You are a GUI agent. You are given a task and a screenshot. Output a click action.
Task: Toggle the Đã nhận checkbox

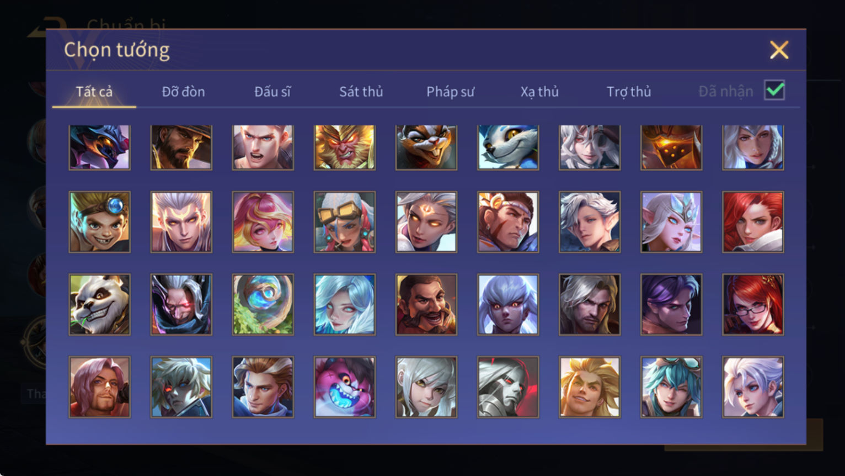click(774, 90)
